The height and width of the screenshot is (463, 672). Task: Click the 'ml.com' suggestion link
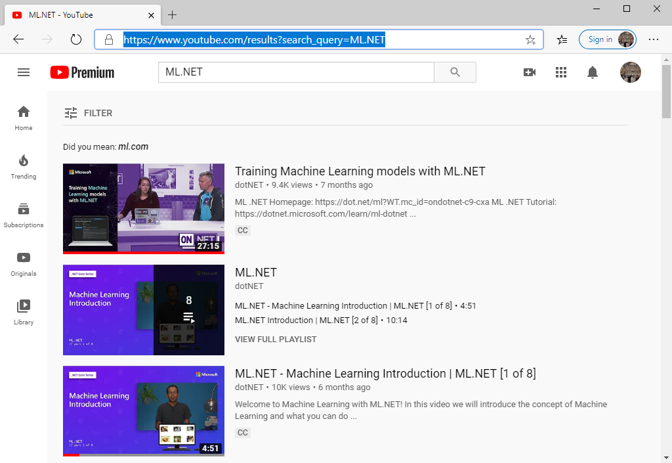[x=133, y=146]
